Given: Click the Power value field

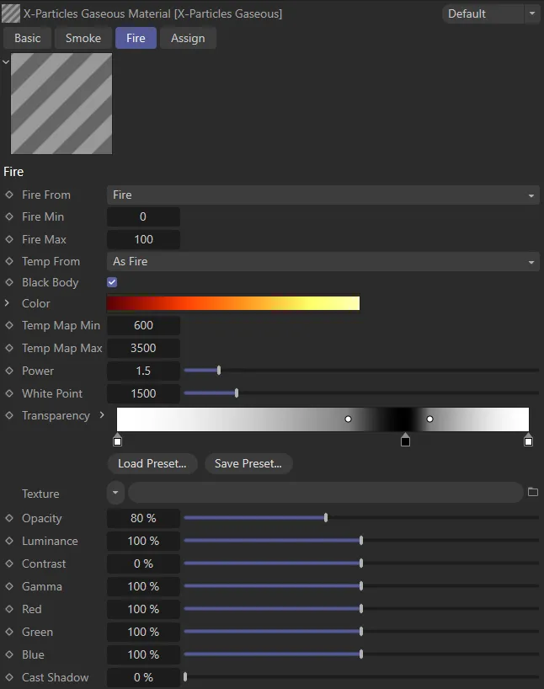Looking at the screenshot, I should click(x=143, y=371).
